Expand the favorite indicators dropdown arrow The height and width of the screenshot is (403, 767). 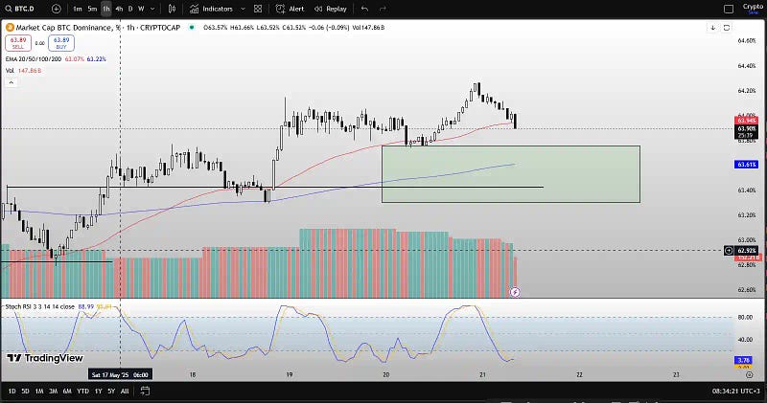click(243, 9)
